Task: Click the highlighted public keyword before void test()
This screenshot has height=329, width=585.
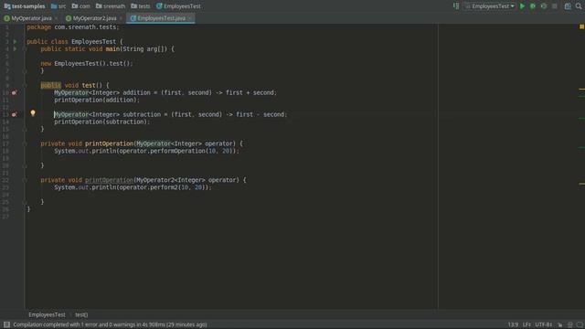Action: pyautogui.click(x=51, y=85)
